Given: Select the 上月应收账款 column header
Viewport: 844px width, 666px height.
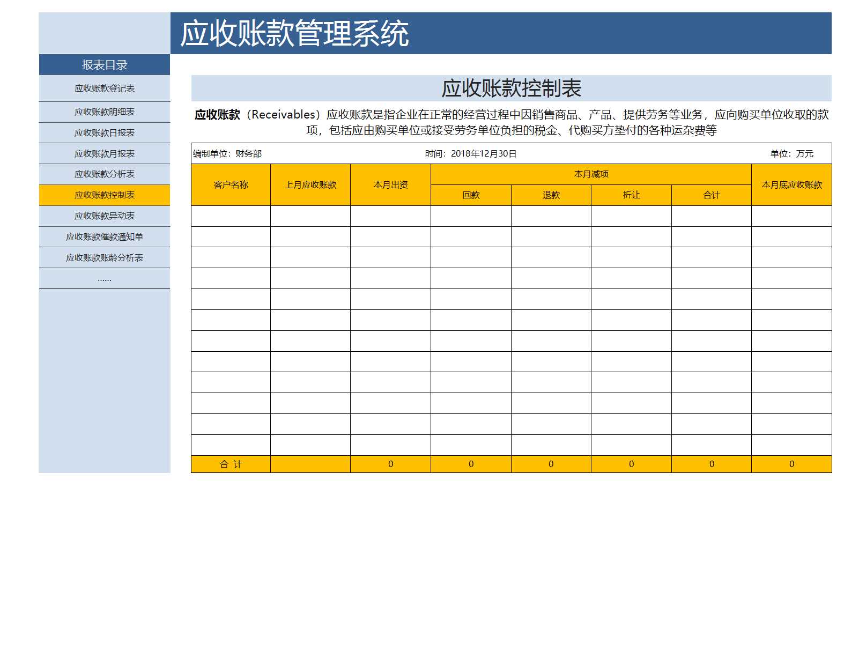Looking at the screenshot, I should click(x=310, y=185).
